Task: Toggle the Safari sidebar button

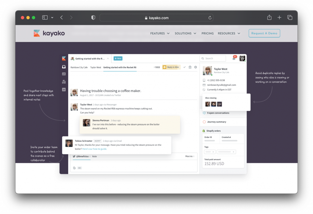Action: coord(45,18)
